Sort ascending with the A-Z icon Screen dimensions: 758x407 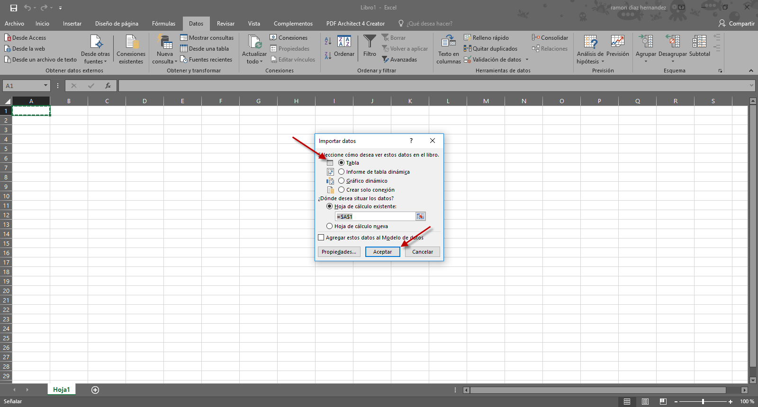328,41
